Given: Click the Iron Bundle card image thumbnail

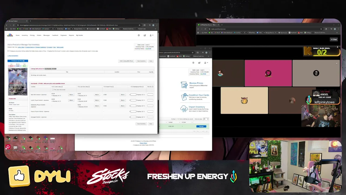Looking at the screenshot, I should [18, 82].
